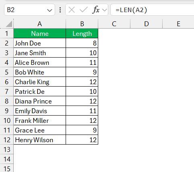Select row 4 header
The height and width of the screenshot is (172, 194).
7,62
